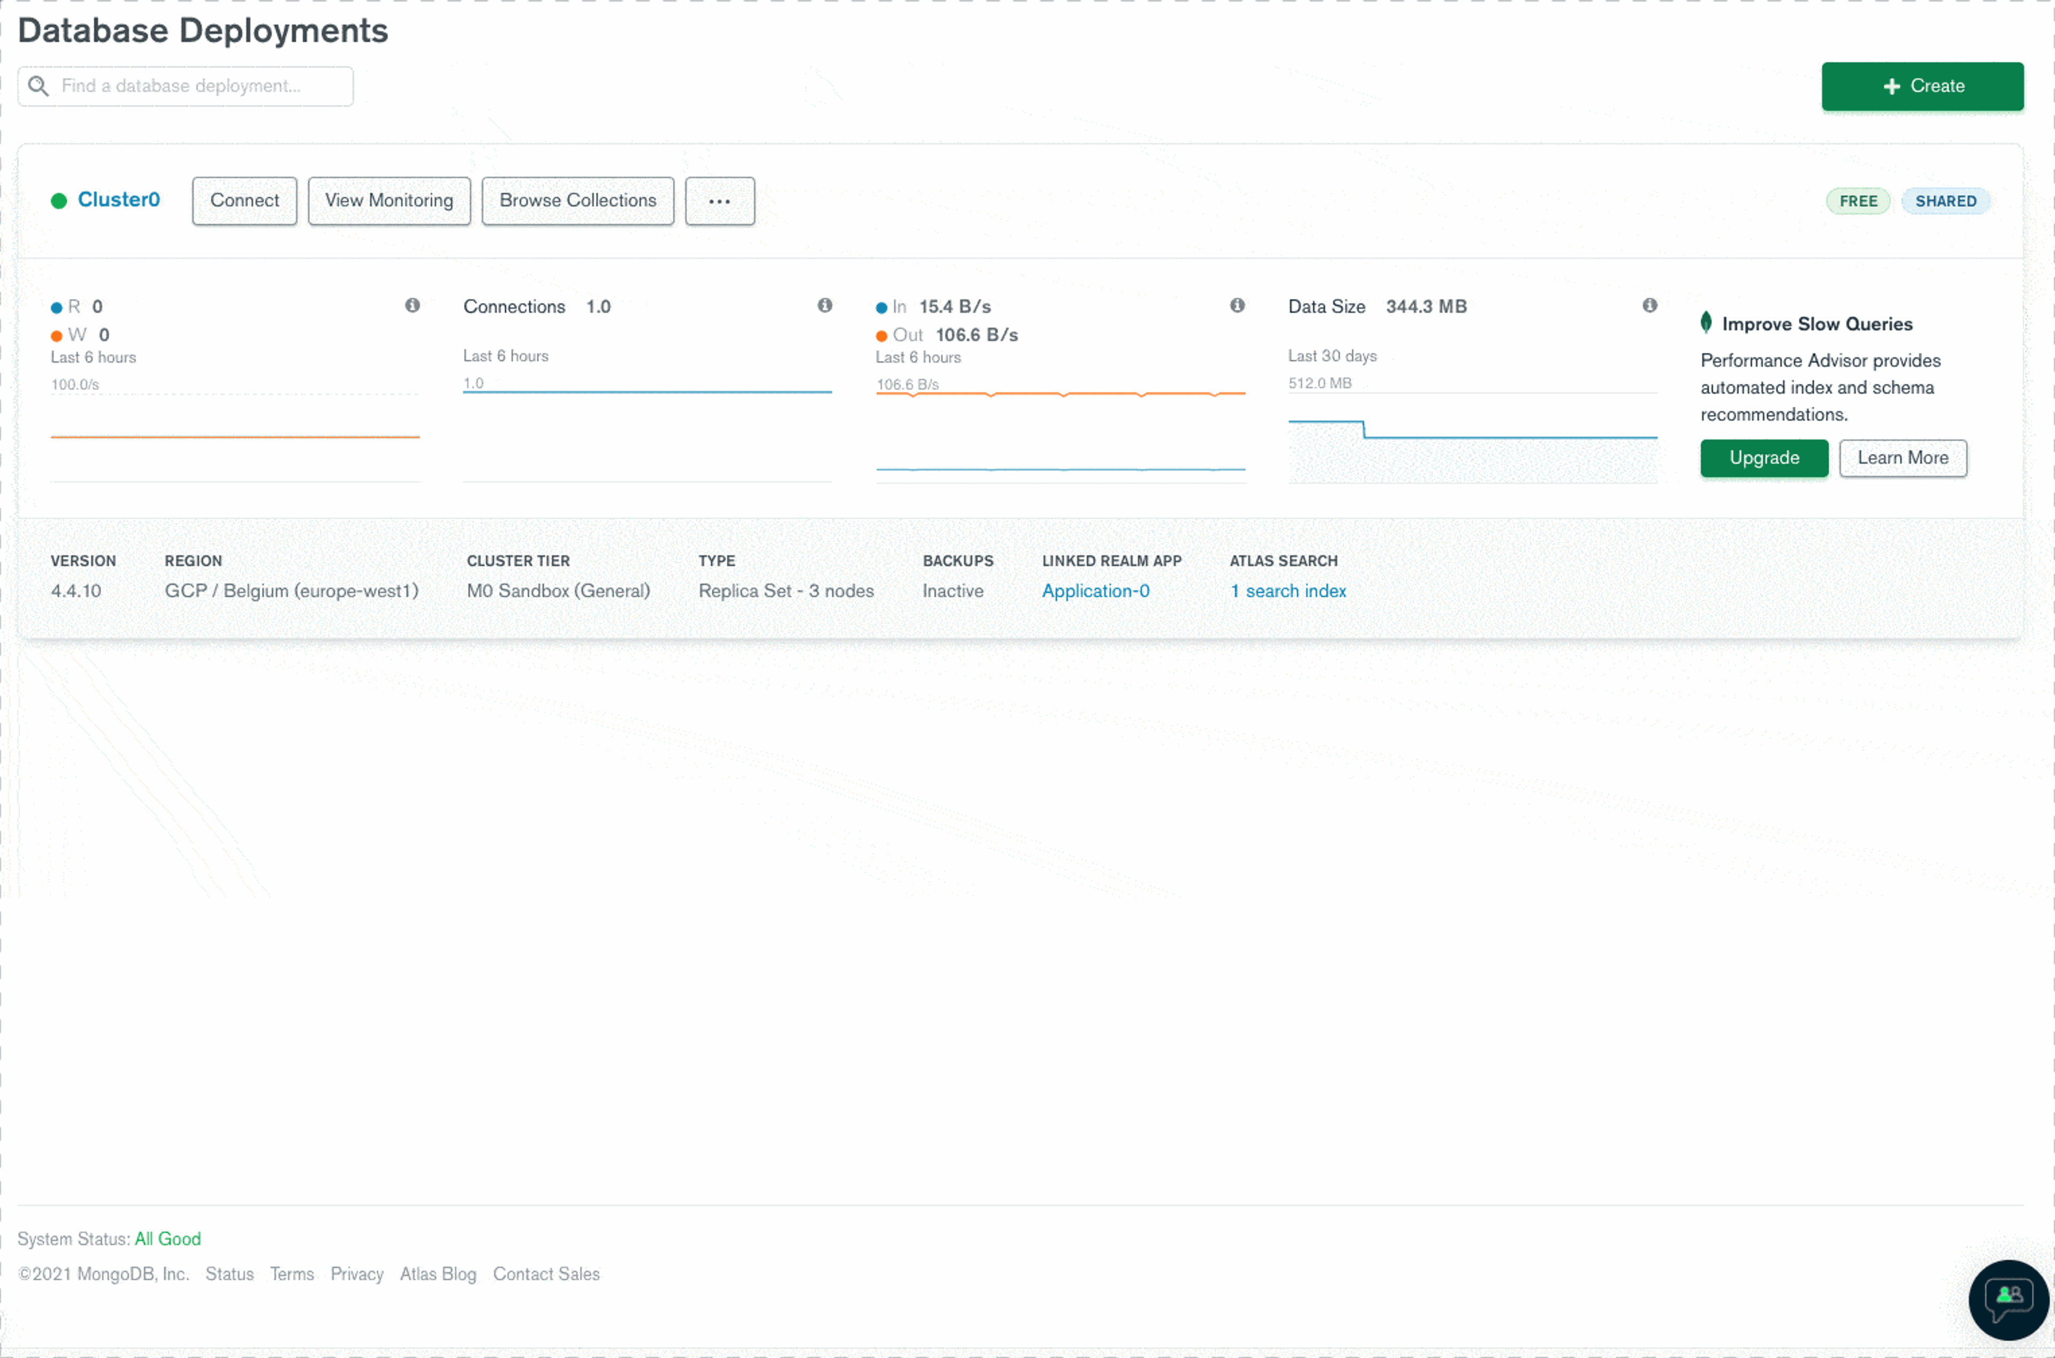Open the ellipsis more-options menu
Viewport: 2055px width, 1358px height.
point(719,201)
